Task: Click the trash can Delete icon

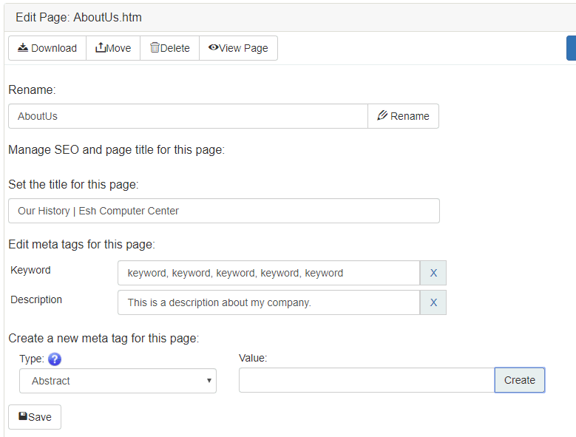Action: [x=155, y=48]
